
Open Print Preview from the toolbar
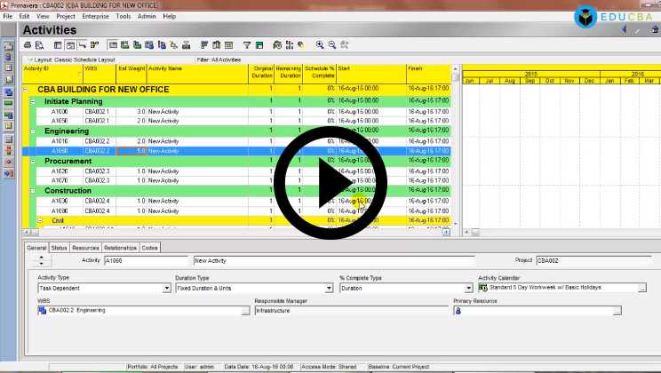(x=38, y=44)
